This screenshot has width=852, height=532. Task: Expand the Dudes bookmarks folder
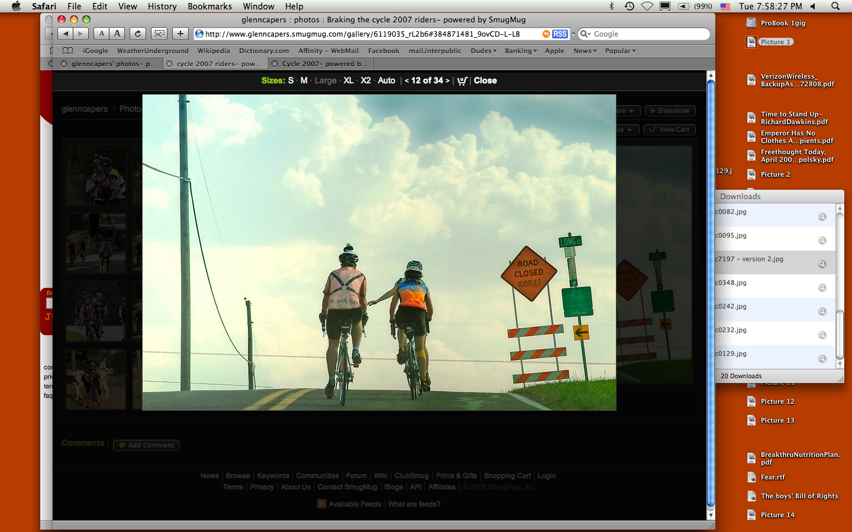(x=483, y=51)
